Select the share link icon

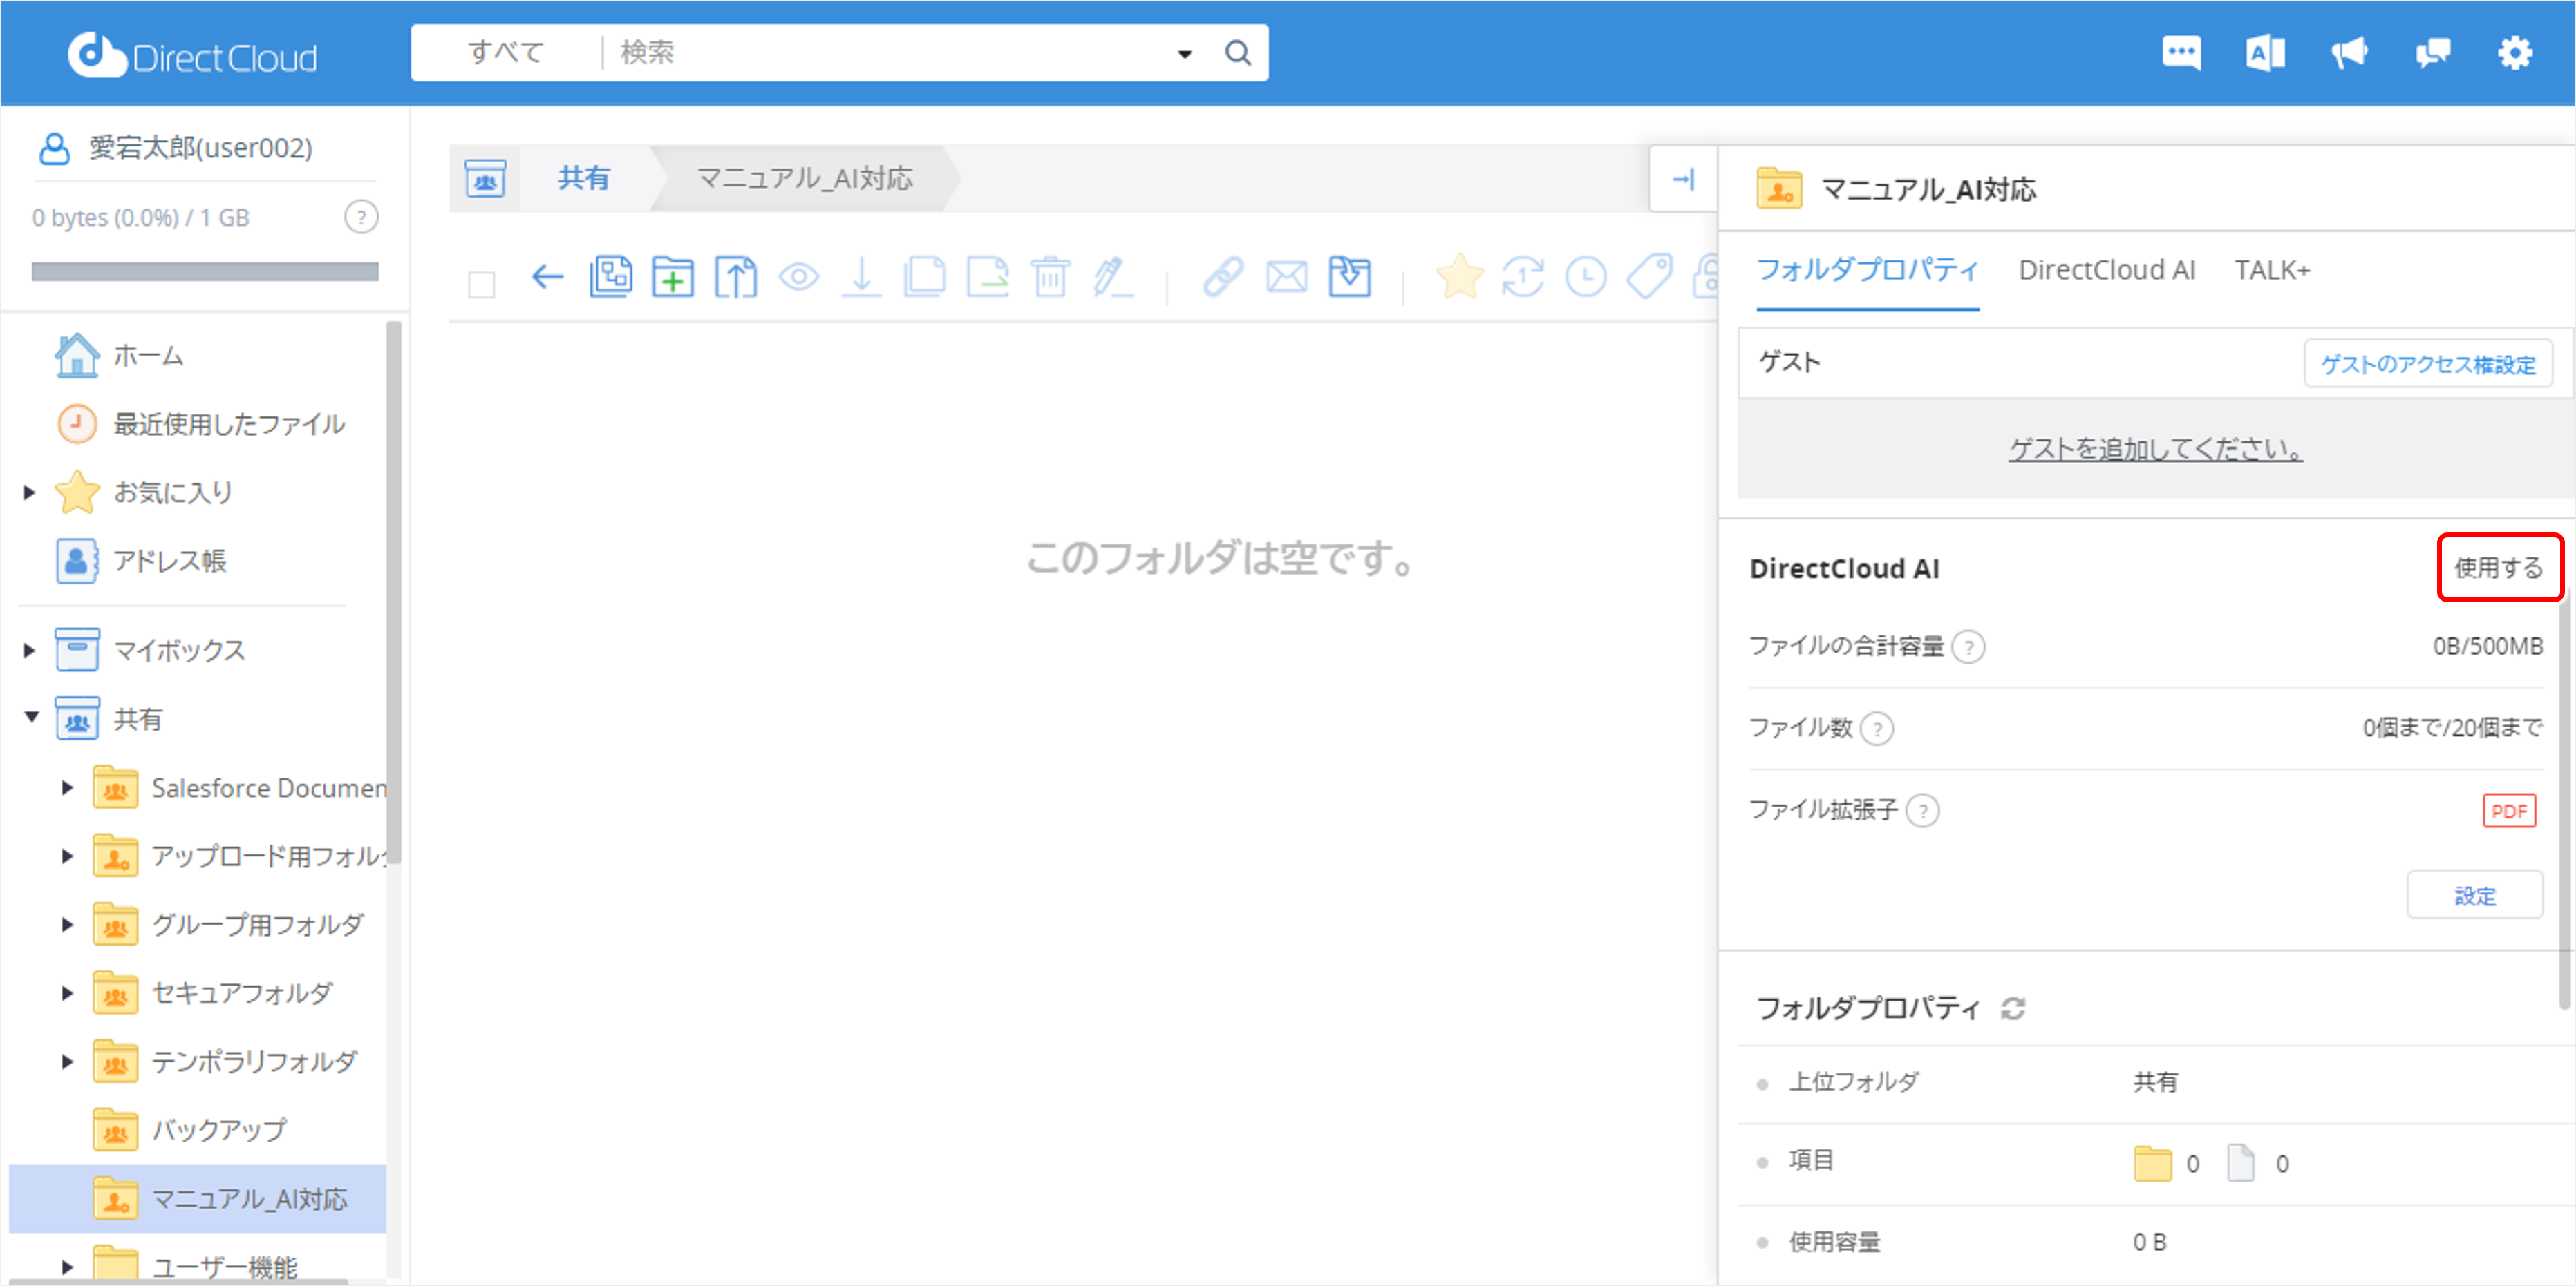point(1223,278)
